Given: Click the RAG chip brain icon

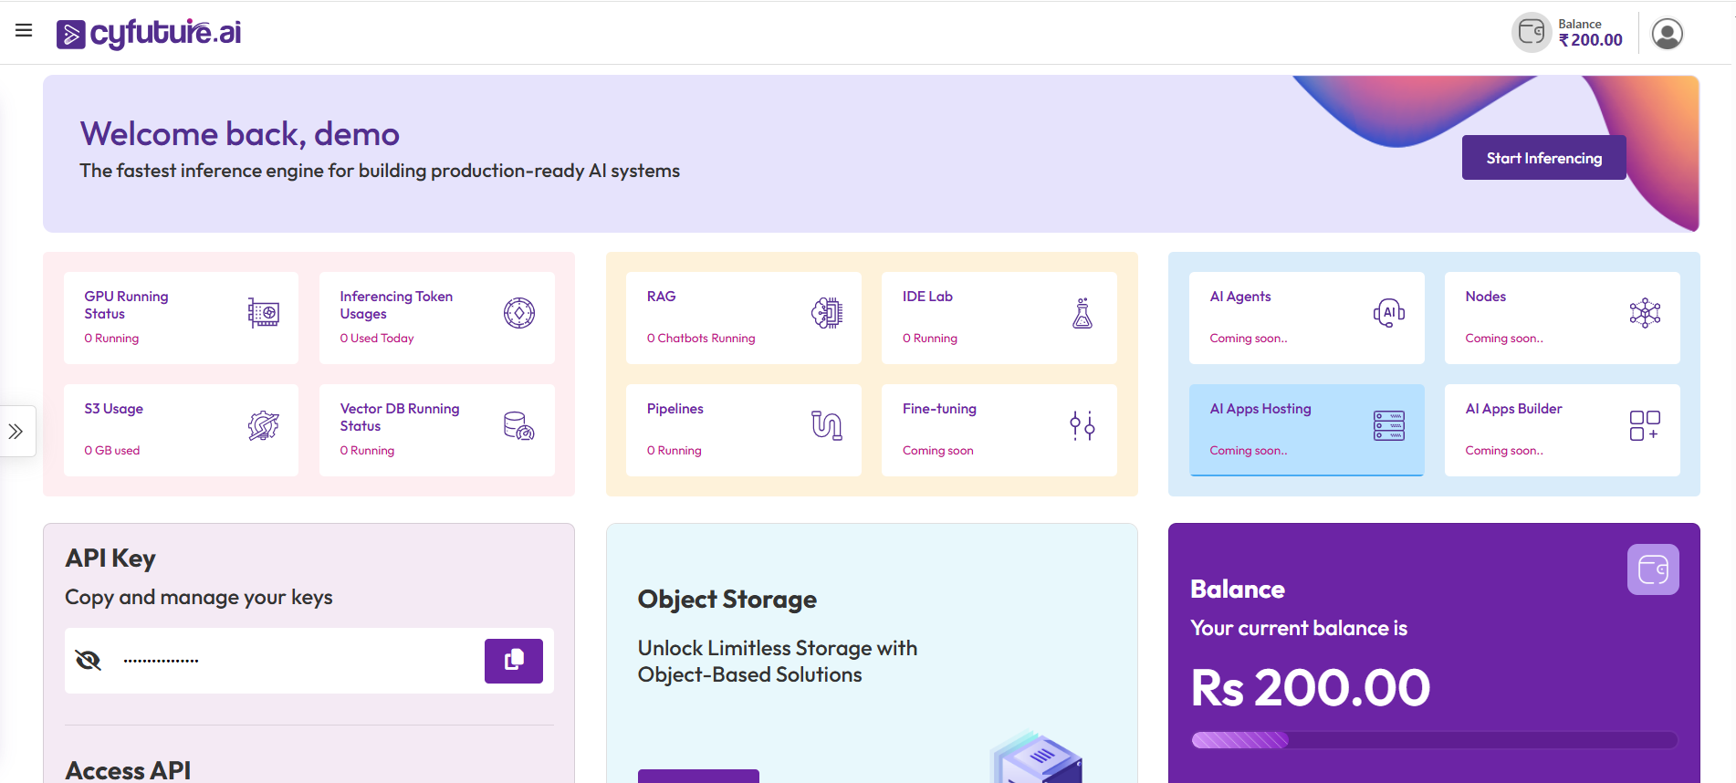Looking at the screenshot, I should point(827,313).
